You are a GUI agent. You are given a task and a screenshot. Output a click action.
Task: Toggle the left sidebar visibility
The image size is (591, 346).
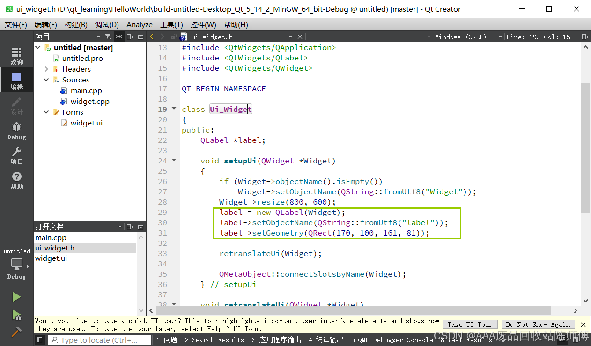40,340
